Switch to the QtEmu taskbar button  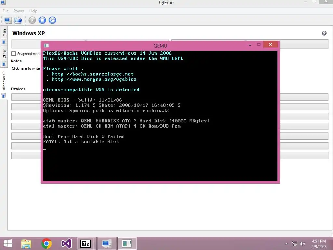(107, 243)
